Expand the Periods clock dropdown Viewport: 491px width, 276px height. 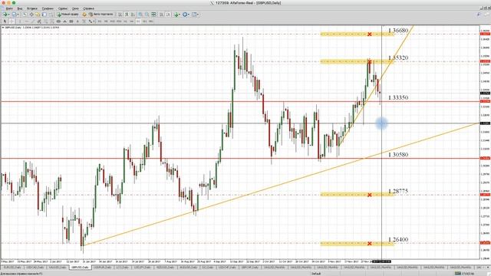(189, 15)
